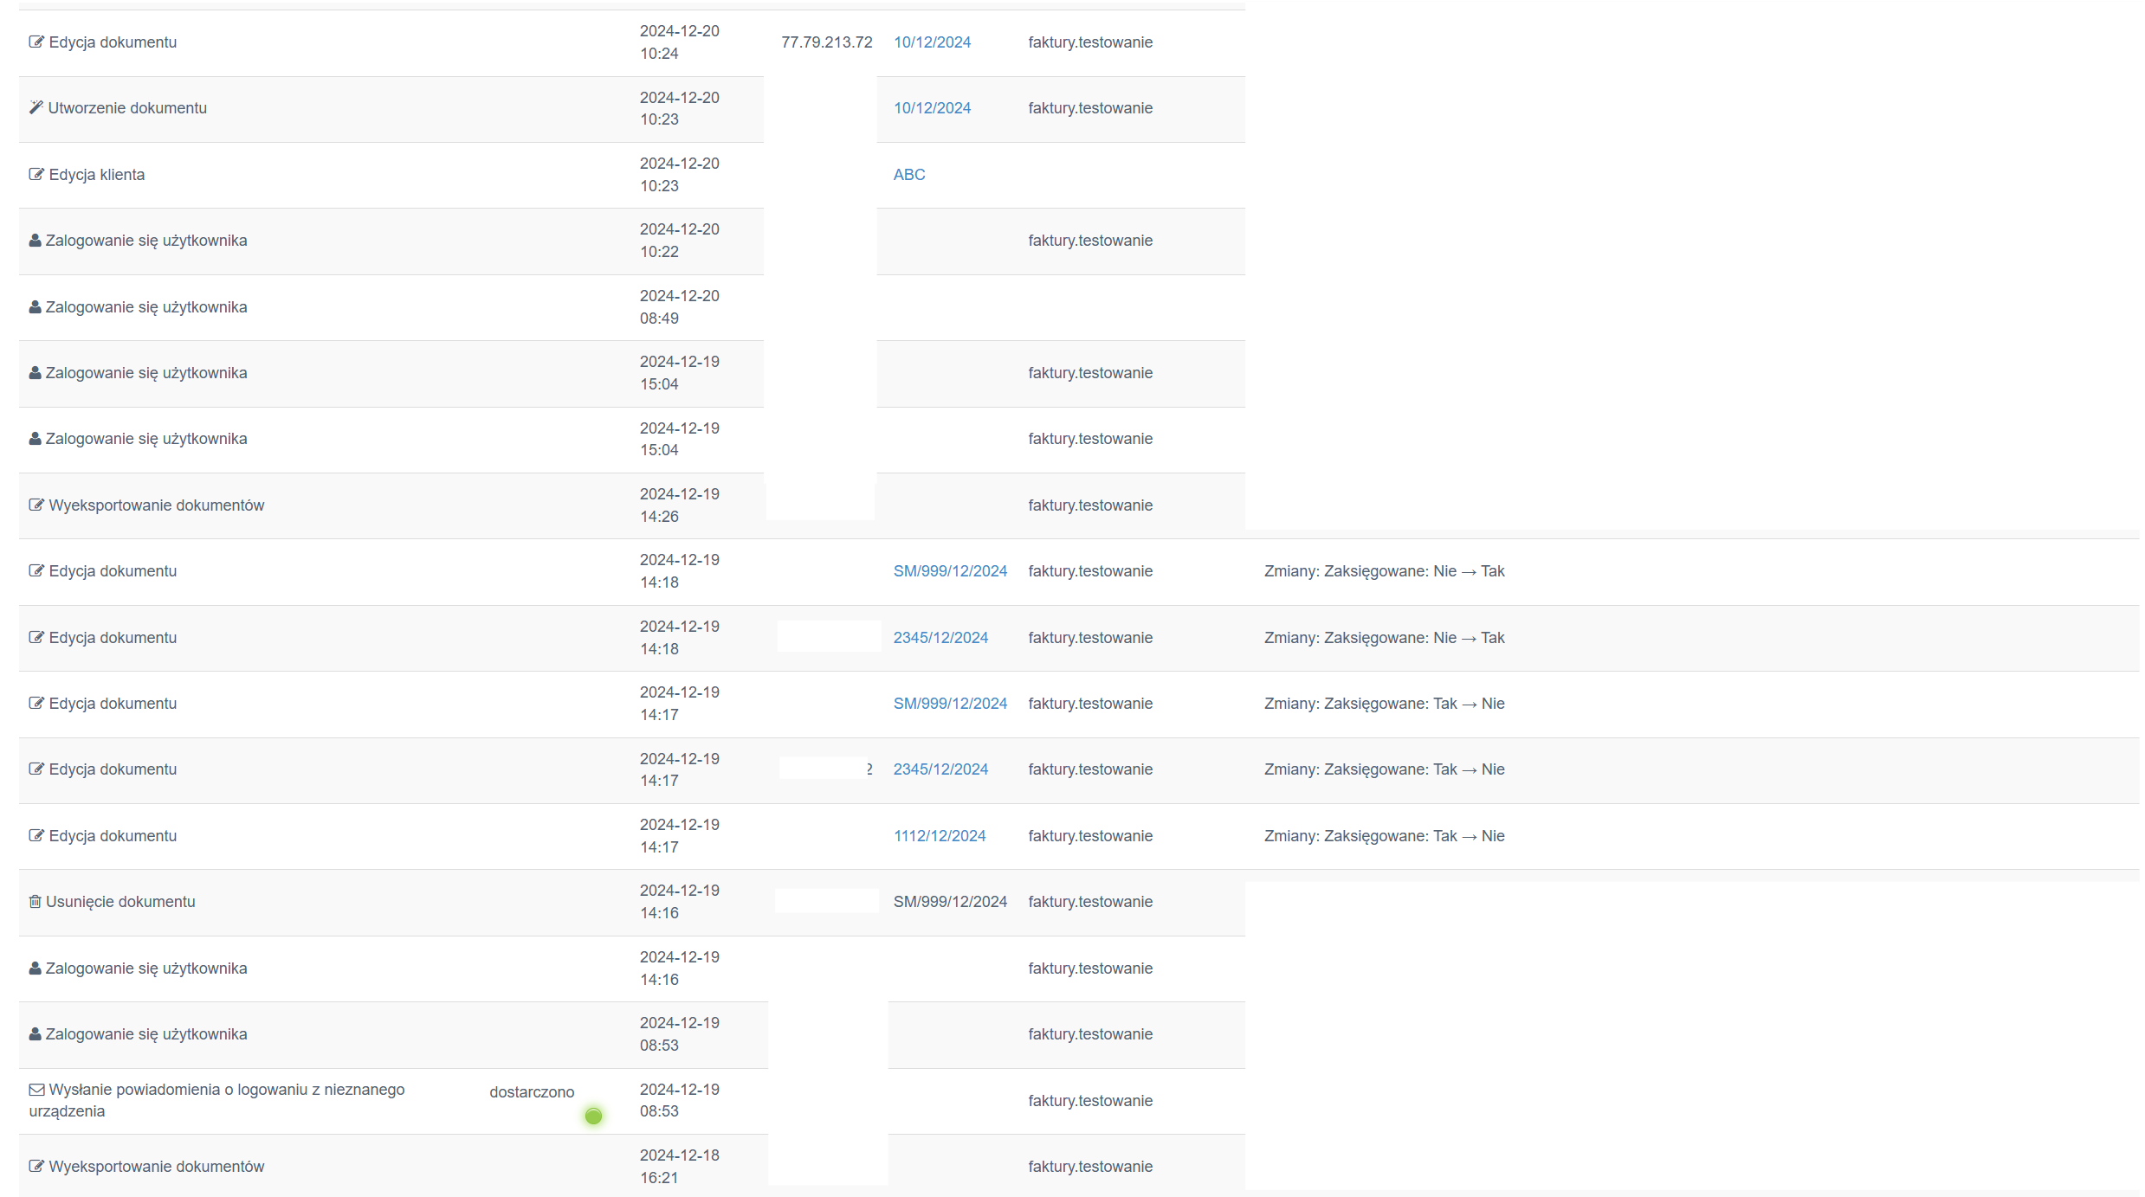This screenshot has width=2145, height=1197.
Task: Open SM/999/12/2024 link in the Nie → Tak row
Action: (950, 571)
